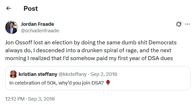
Task: Click the kristian steffany display name
Action: click(36, 74)
